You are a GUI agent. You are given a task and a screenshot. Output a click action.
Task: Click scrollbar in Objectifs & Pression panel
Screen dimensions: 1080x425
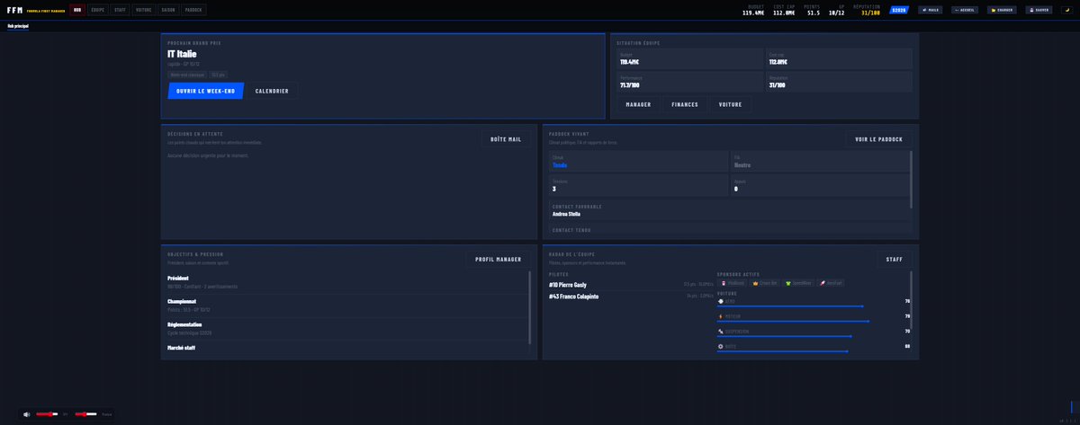tap(529, 306)
